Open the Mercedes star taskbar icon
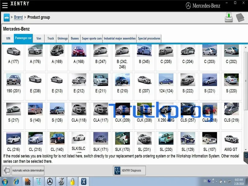This screenshot has width=248, height=186. click(50, 181)
